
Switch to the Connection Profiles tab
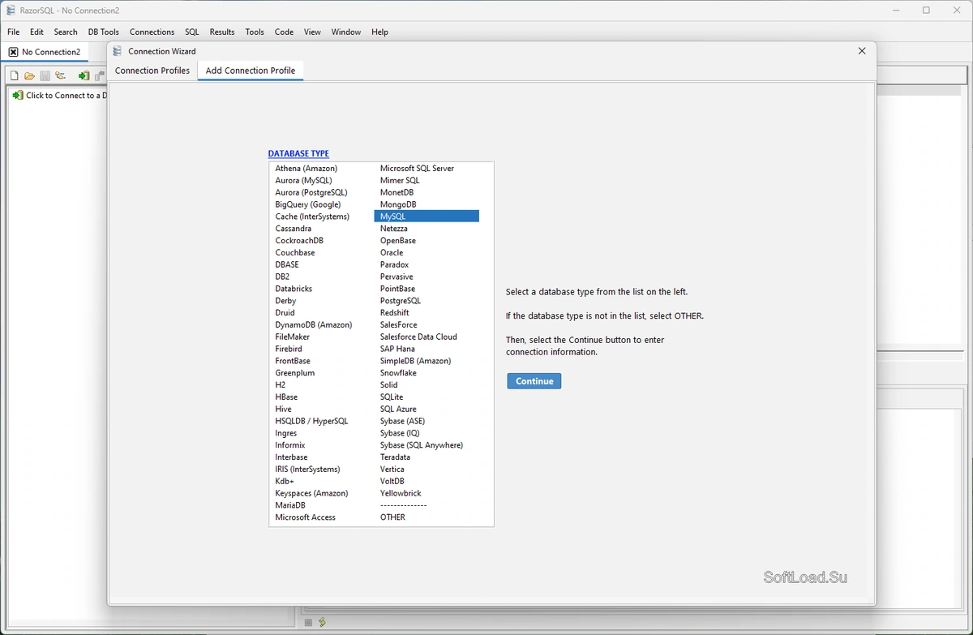pyautogui.click(x=152, y=71)
